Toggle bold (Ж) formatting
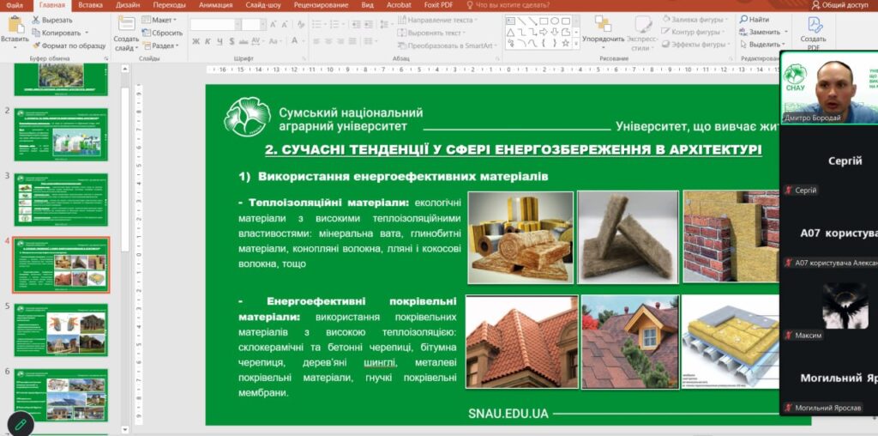 pyautogui.click(x=195, y=41)
